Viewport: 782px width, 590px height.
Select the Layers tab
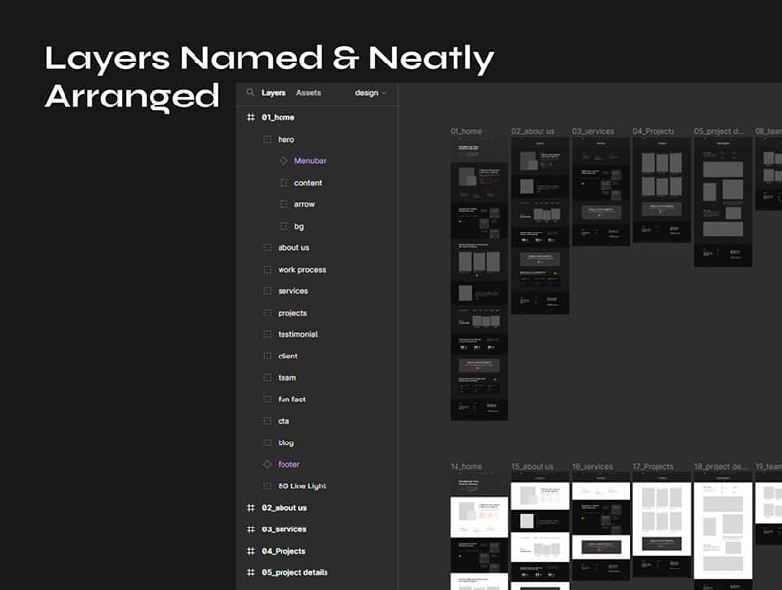[274, 93]
